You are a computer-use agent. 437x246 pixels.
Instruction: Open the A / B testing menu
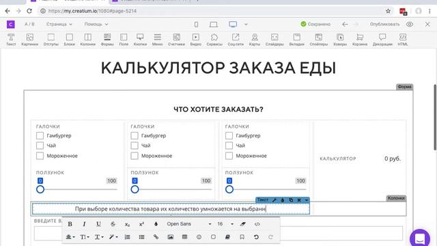[x=29, y=25]
